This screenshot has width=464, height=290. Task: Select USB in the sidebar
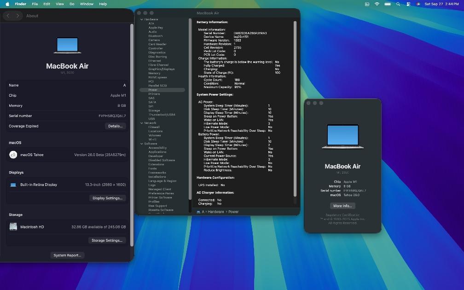pos(151,119)
